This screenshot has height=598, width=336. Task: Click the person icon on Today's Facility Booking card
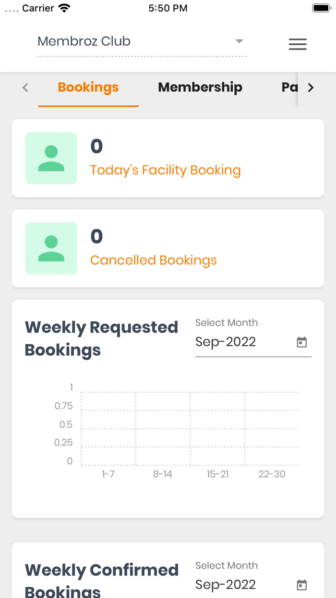point(51,157)
